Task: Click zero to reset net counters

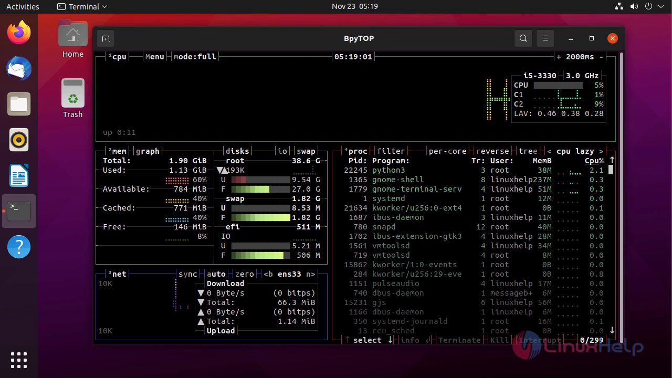Action: pyautogui.click(x=244, y=274)
